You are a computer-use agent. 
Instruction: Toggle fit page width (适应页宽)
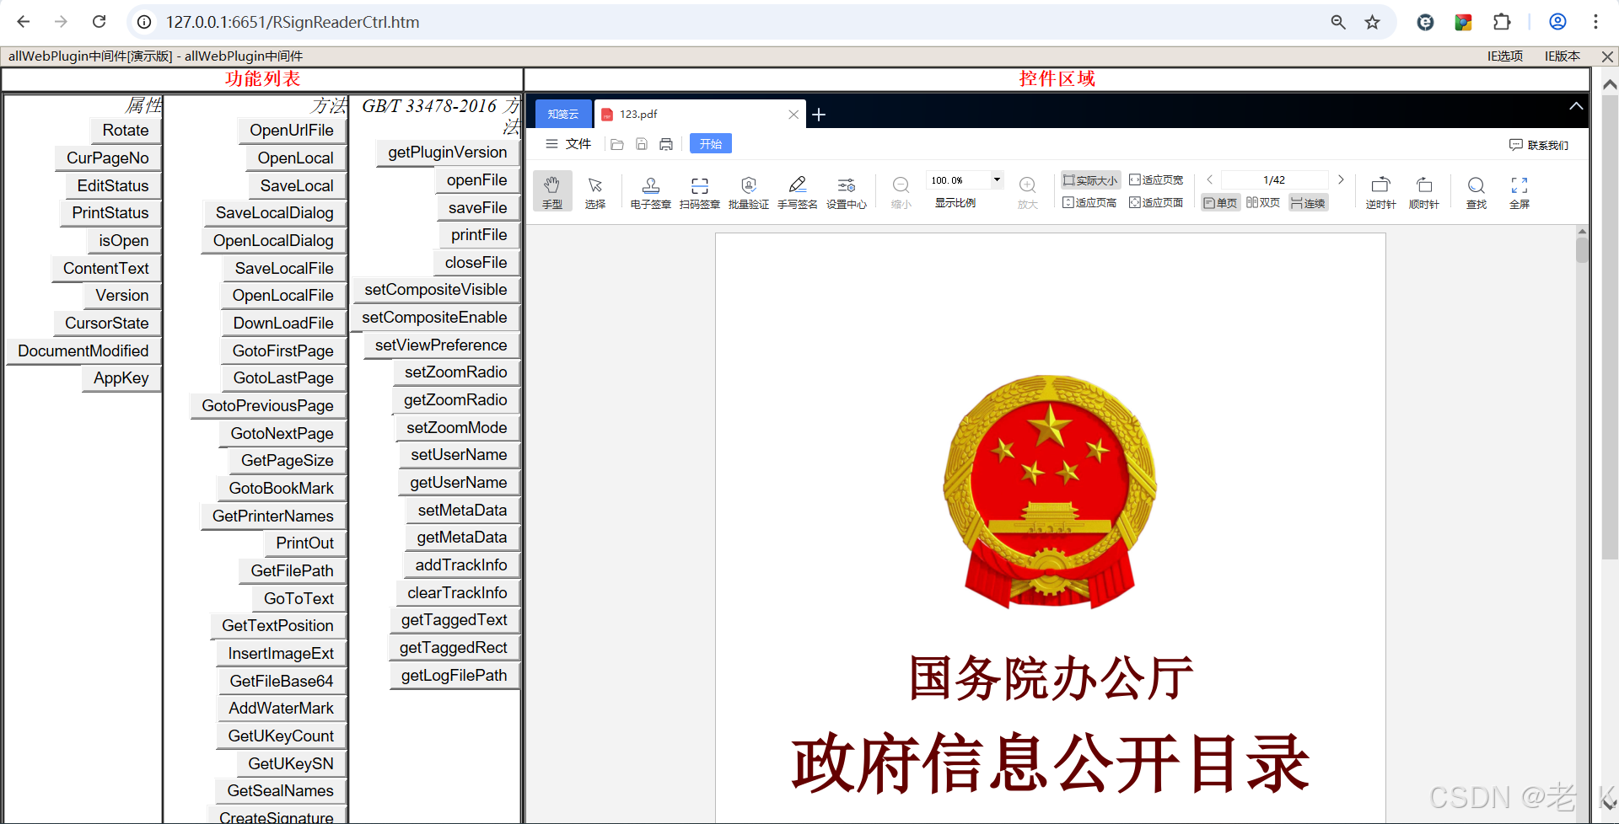[x=1156, y=179]
